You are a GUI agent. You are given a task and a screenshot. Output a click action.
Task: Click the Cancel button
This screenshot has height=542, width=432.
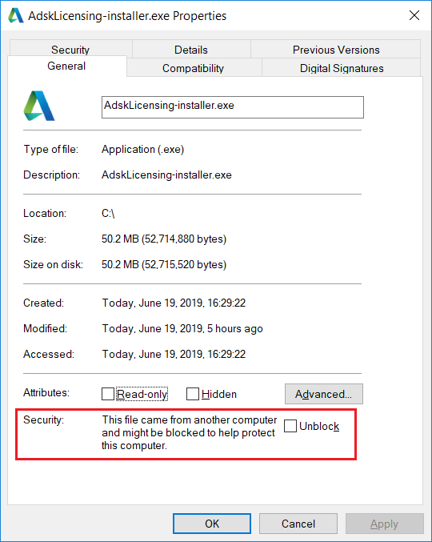(298, 524)
